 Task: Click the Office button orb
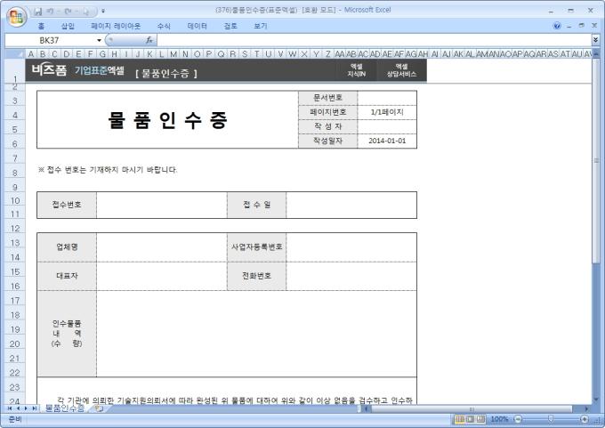coord(15,17)
